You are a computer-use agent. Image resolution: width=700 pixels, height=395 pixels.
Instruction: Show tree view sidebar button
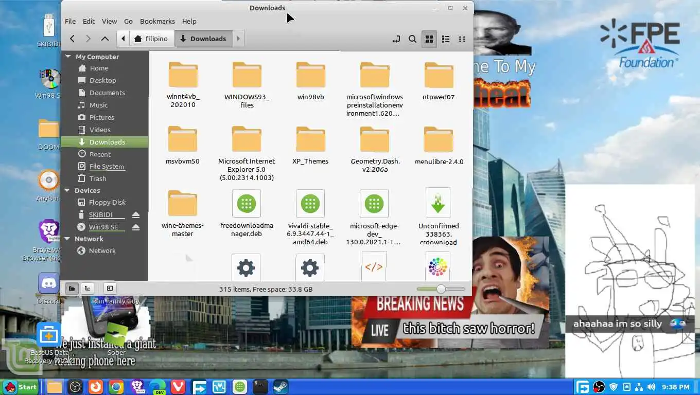click(x=87, y=289)
